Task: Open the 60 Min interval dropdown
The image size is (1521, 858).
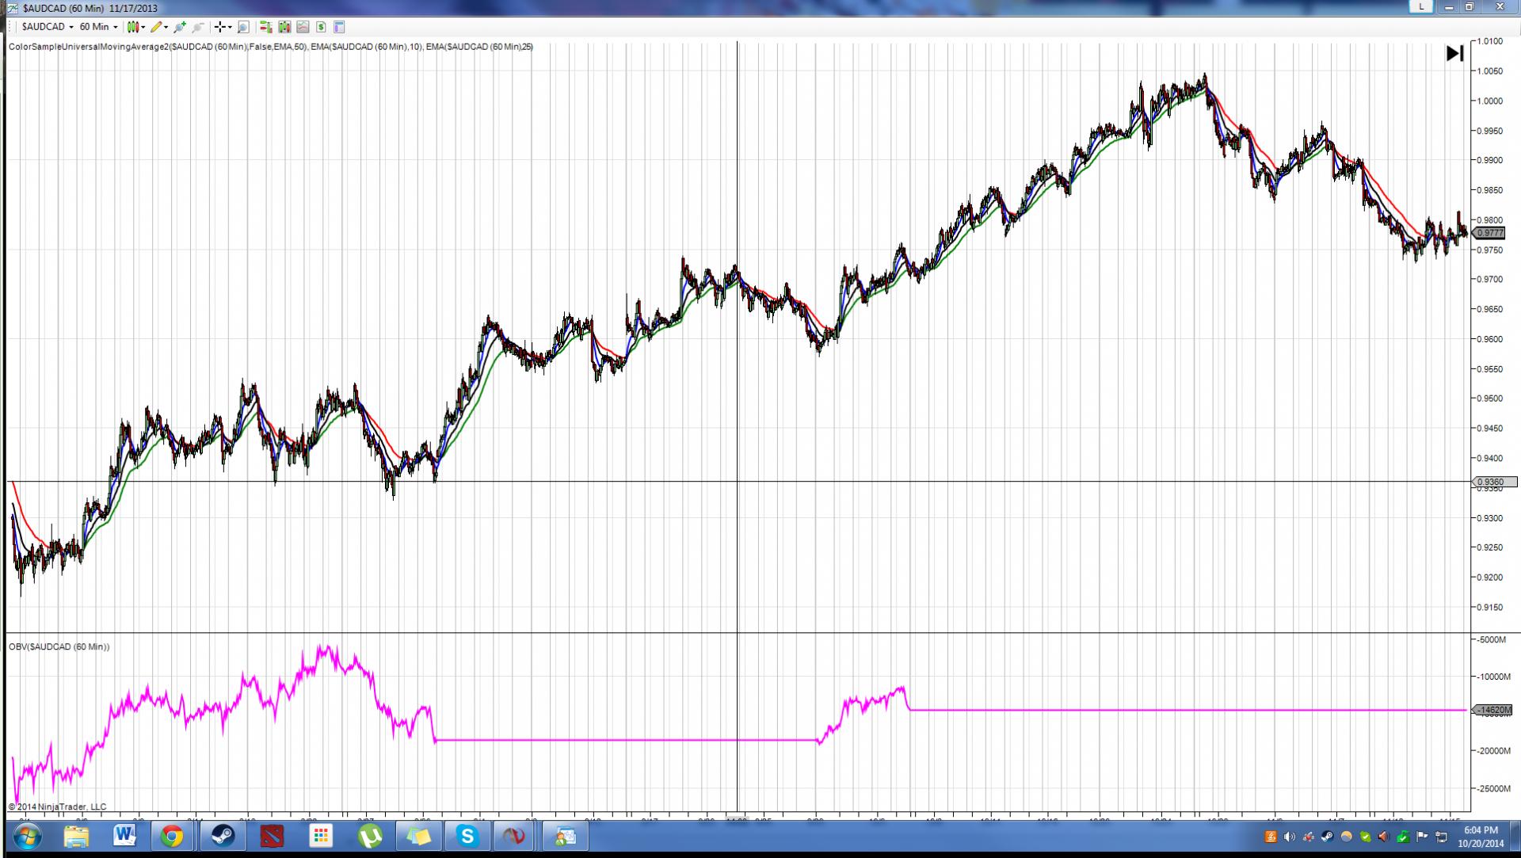Action: pos(98,27)
